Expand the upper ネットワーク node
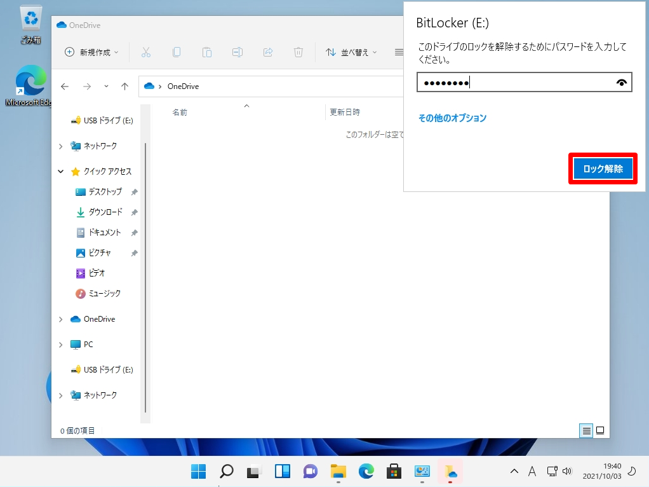The height and width of the screenshot is (487, 649). 61,146
